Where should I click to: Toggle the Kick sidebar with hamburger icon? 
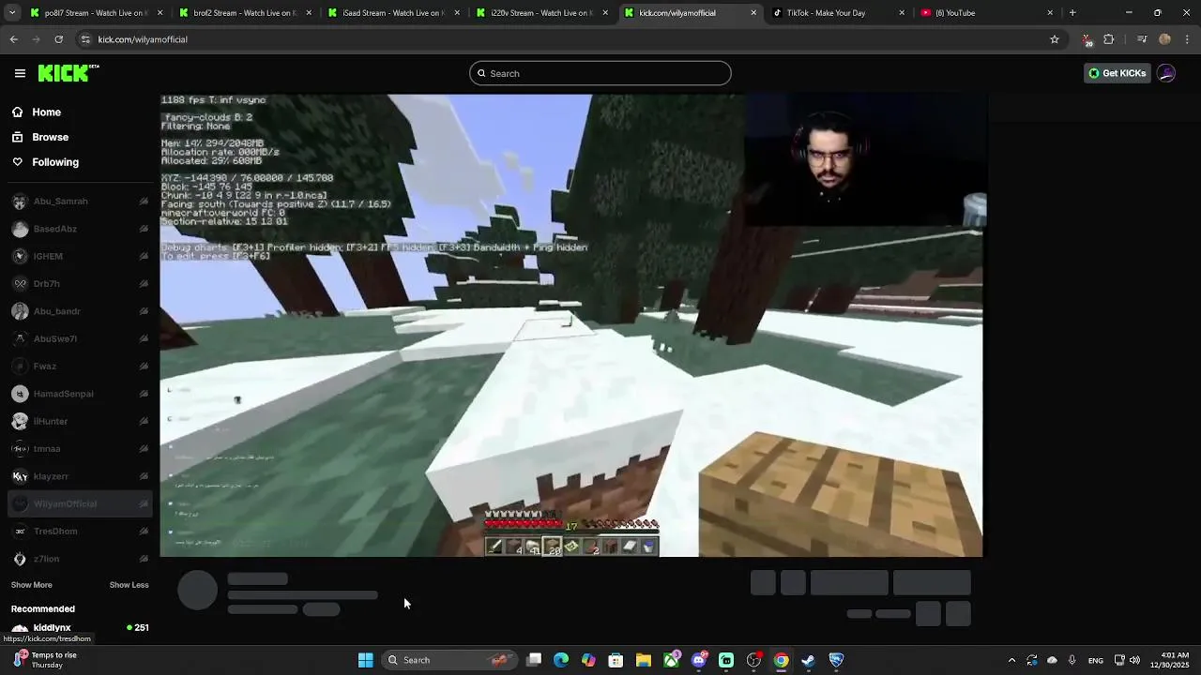[x=20, y=73]
